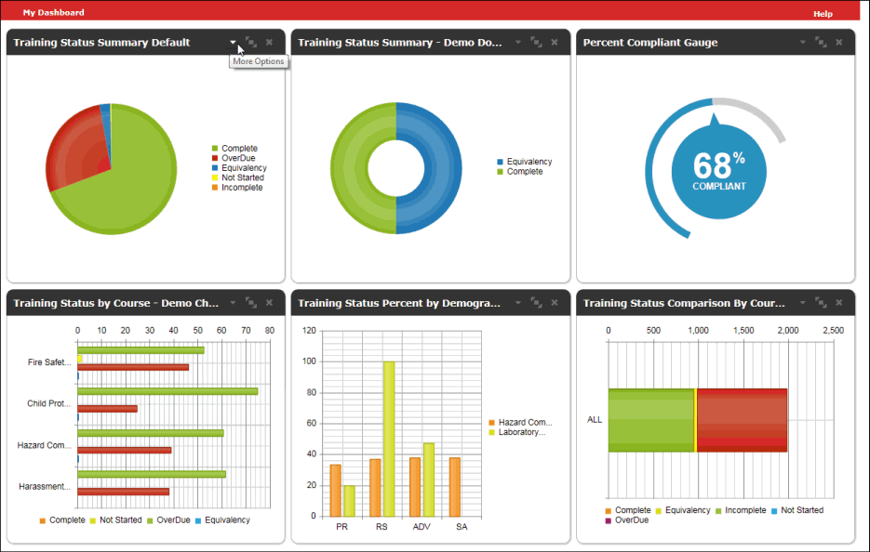Screen dimensions: 870x552
Task: Open the Help menu
Action: [823, 14]
